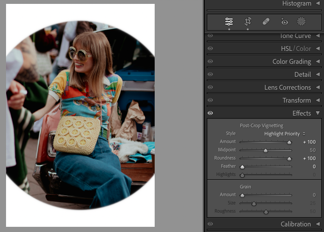324x232 pixels.
Task: Toggle Detail panel visibility eye
Action: (210, 74)
